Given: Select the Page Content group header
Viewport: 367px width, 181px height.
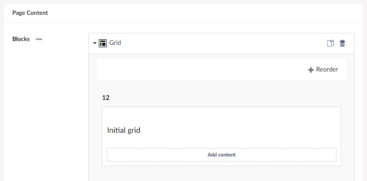Looking at the screenshot, I should point(30,13).
